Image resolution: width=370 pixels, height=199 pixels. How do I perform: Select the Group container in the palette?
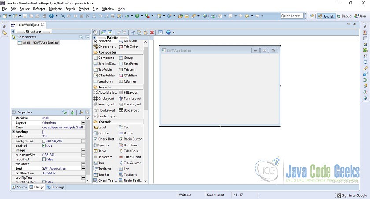pyautogui.click(x=126, y=58)
